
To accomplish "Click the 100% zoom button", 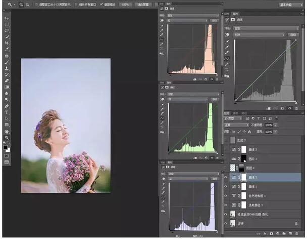I will 125,4.
